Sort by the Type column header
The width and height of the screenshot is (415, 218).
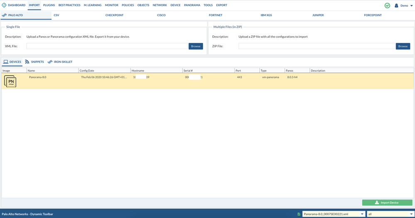tap(272, 71)
